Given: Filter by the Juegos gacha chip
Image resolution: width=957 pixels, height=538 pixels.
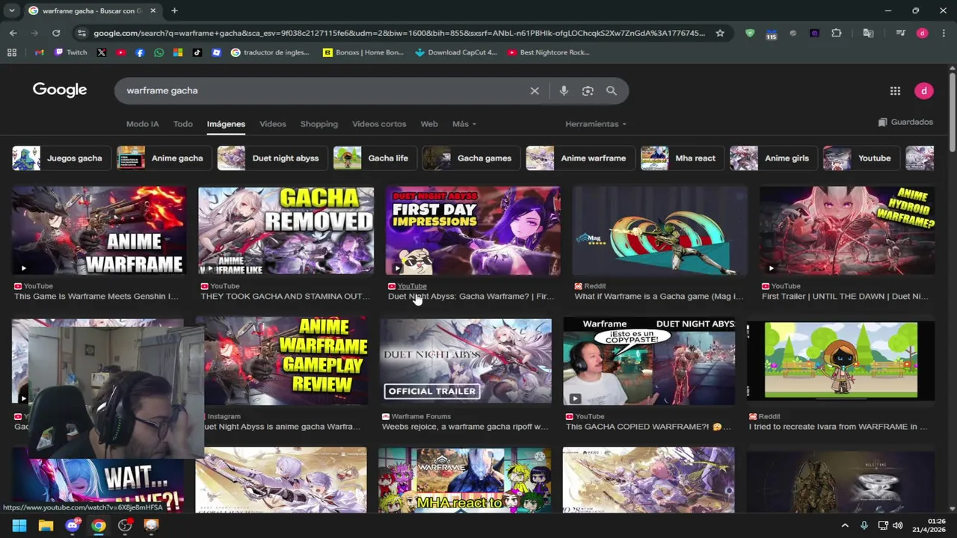Looking at the screenshot, I should pos(62,158).
